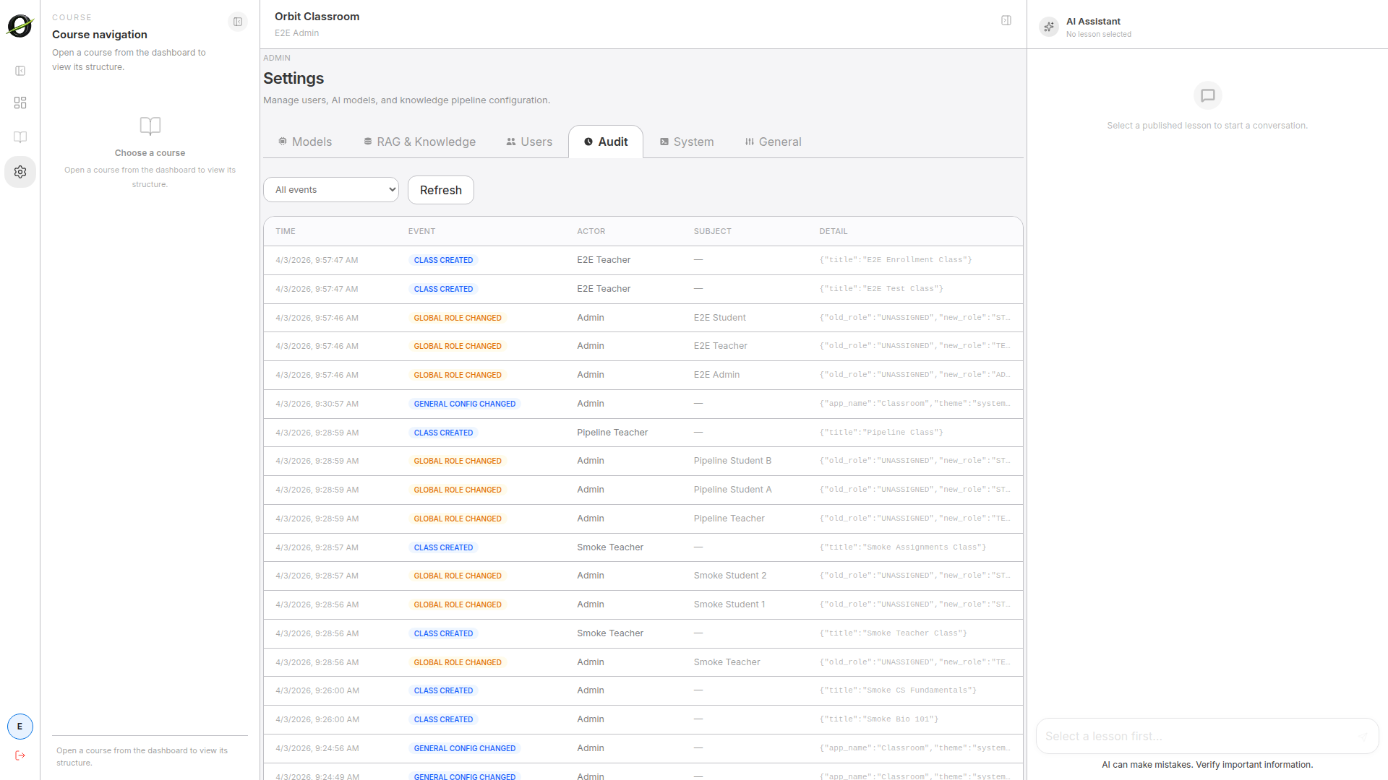Click the EVENT column header
This screenshot has height=780, width=1388.
(x=421, y=231)
